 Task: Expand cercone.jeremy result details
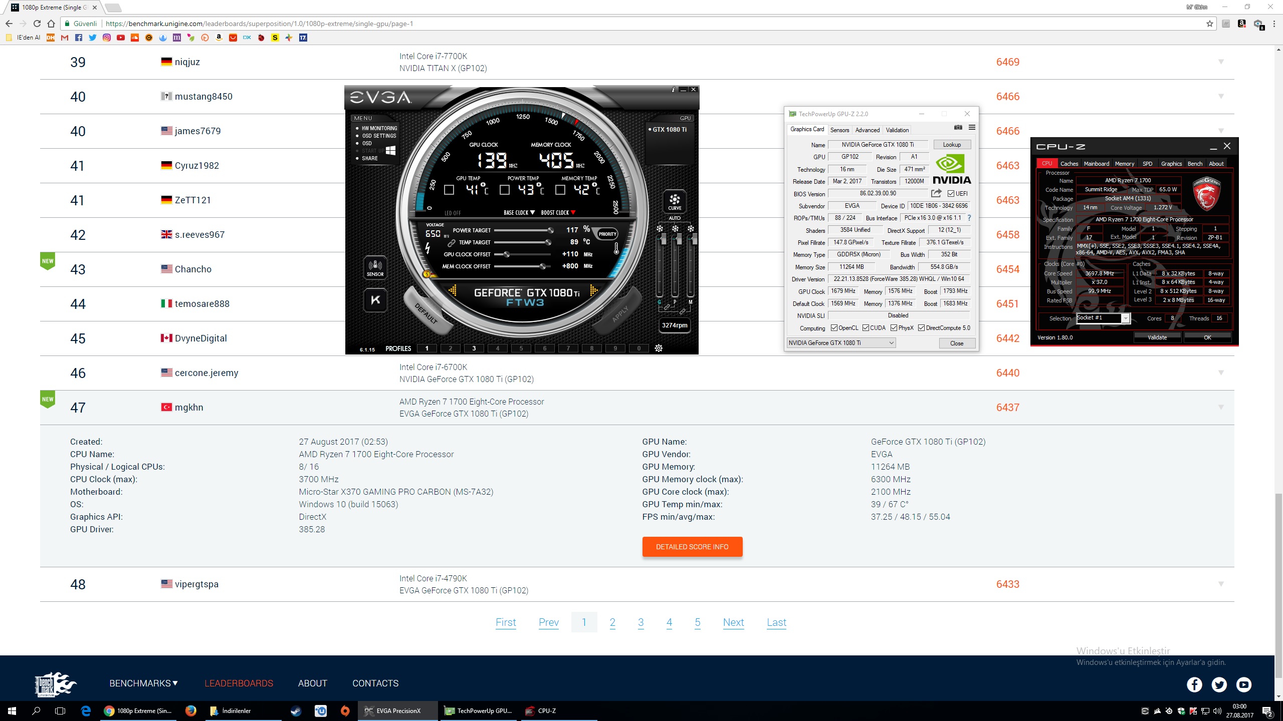(x=1221, y=373)
